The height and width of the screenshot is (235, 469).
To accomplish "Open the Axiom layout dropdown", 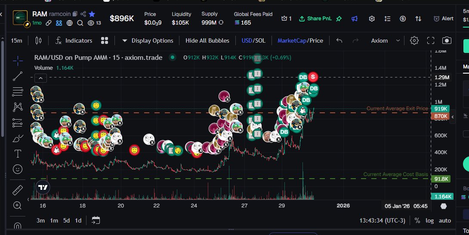I will pyautogui.click(x=385, y=40).
